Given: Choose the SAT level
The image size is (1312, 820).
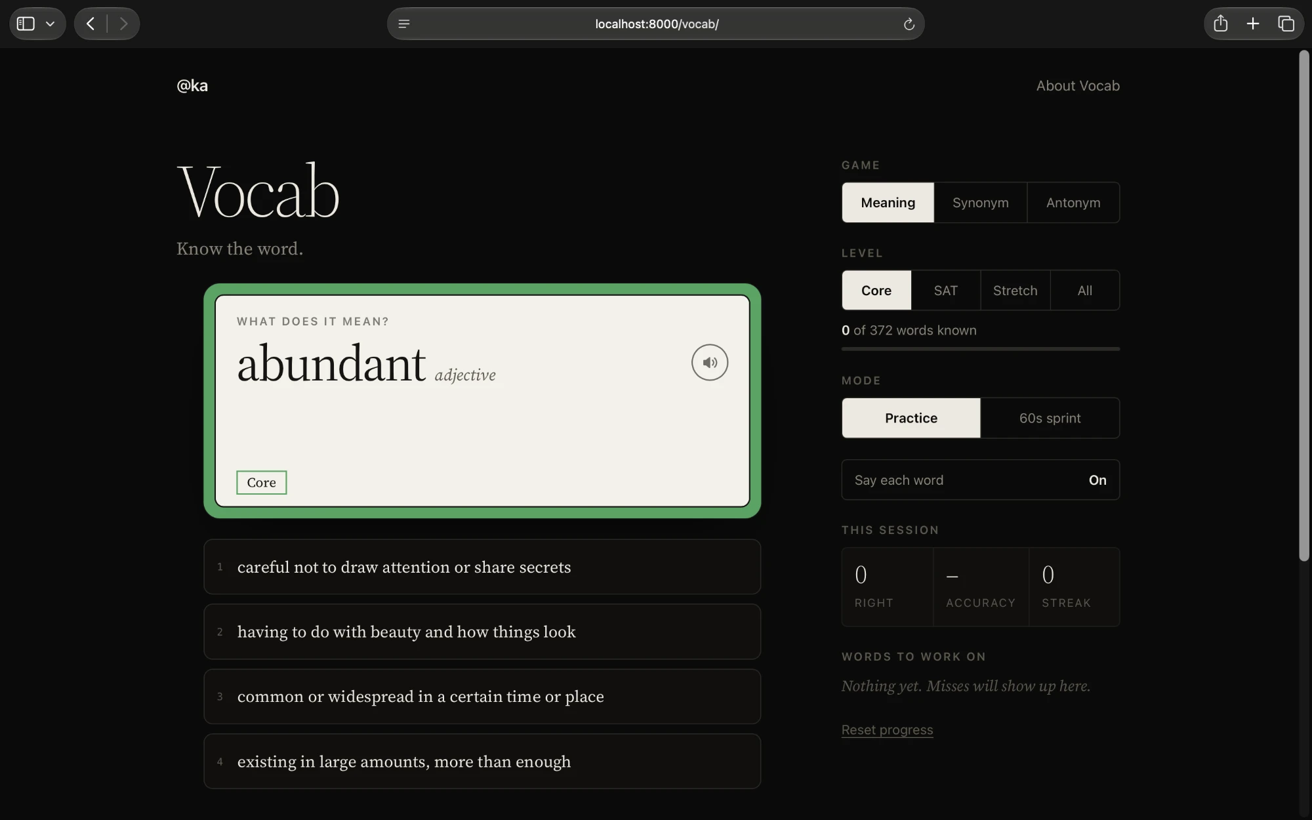Looking at the screenshot, I should pos(945,290).
